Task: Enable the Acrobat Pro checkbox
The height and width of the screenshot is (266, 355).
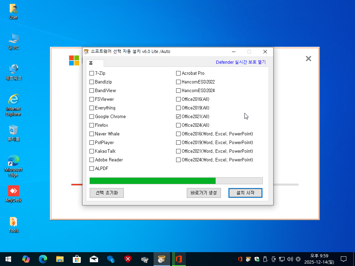Action: 179,73
